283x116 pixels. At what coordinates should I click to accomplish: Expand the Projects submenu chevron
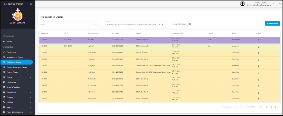[30, 97]
